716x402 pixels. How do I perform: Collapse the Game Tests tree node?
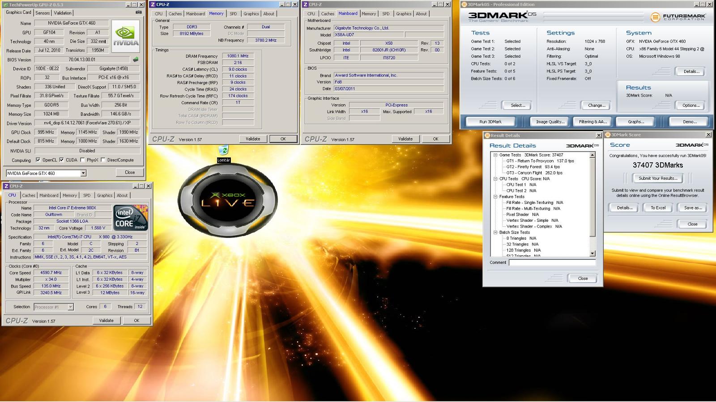point(495,155)
